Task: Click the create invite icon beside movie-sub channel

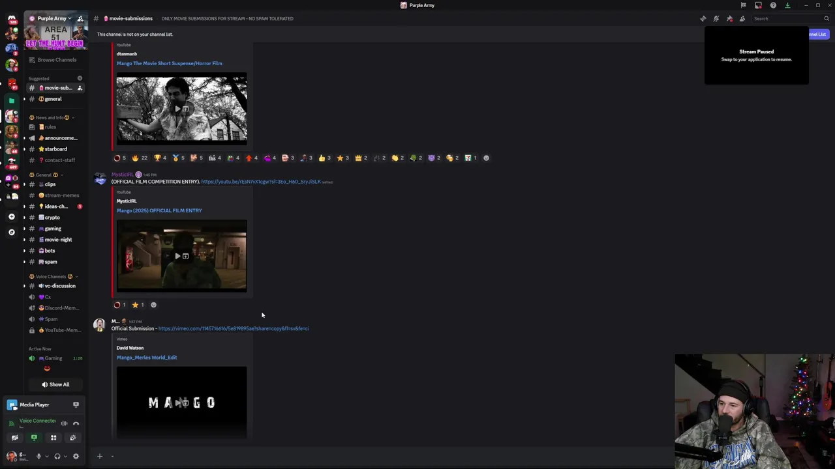Action: click(x=80, y=88)
